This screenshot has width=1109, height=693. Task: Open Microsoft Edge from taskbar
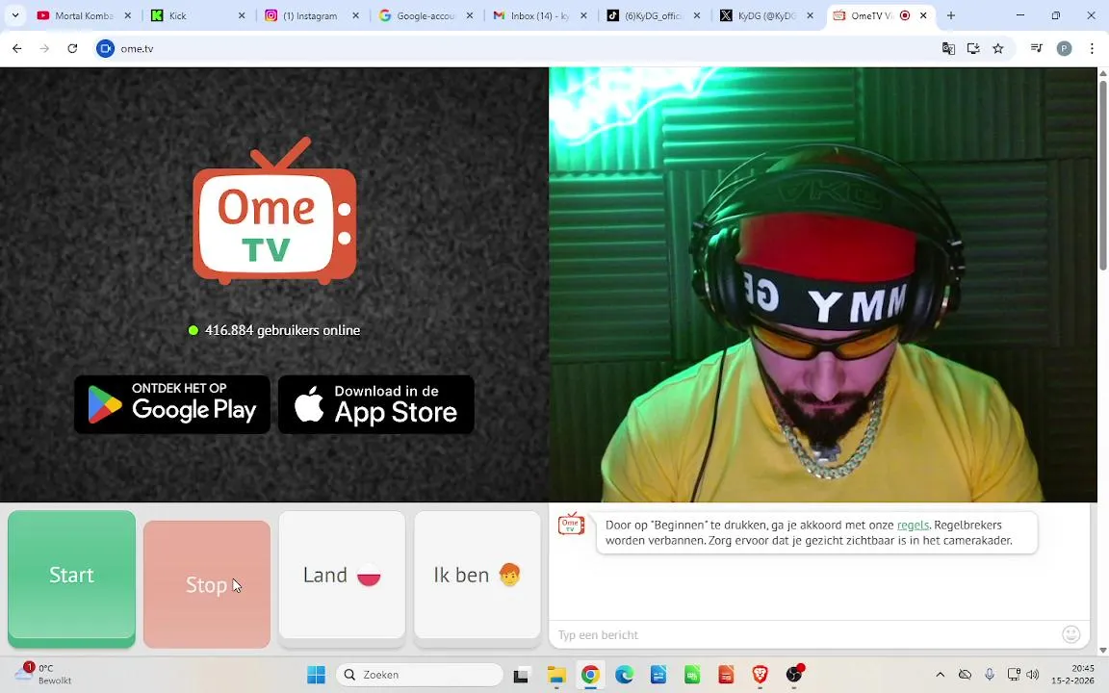pyautogui.click(x=625, y=675)
